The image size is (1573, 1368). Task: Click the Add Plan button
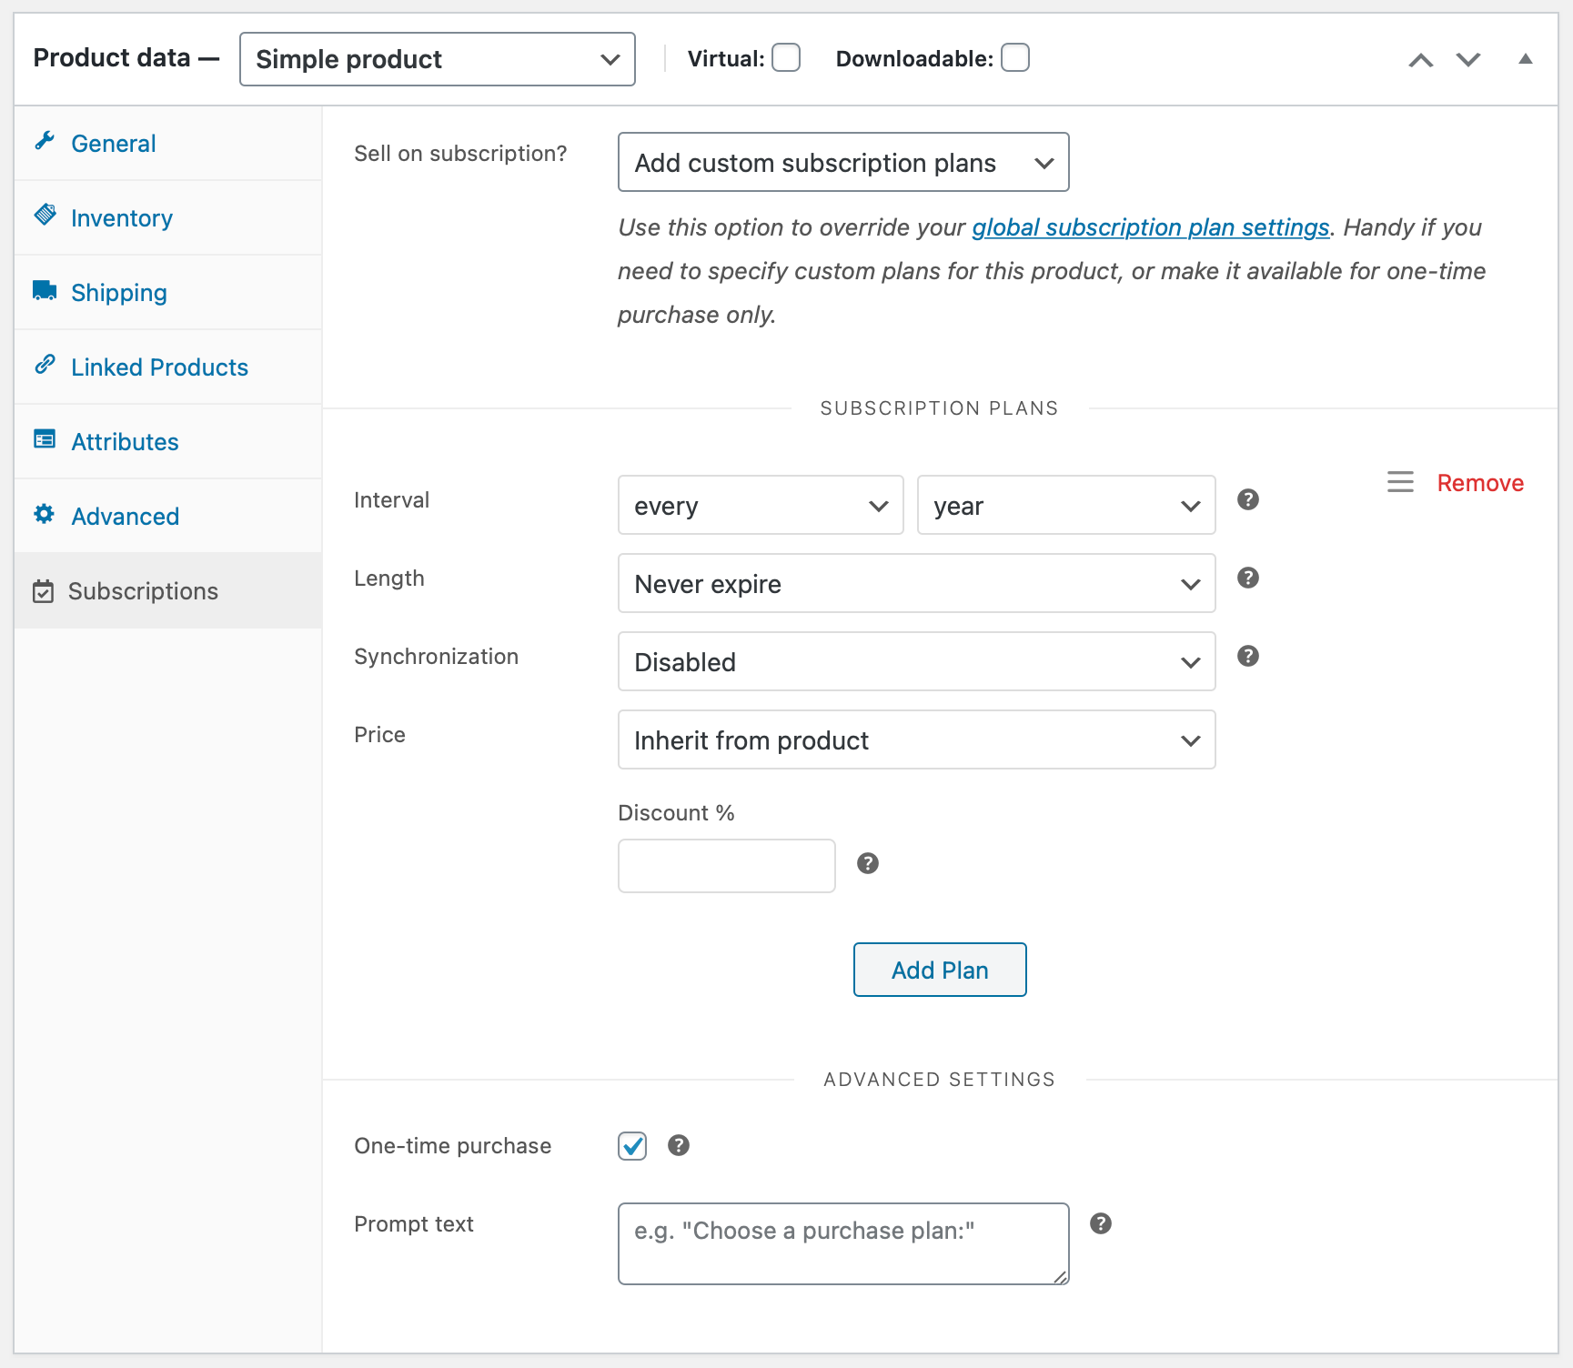pos(939,970)
